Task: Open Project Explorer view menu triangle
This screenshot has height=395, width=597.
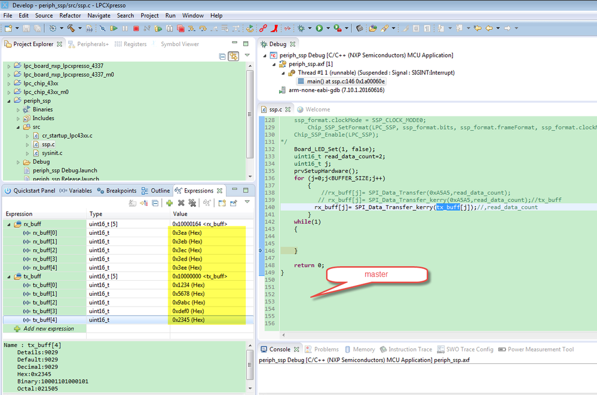Action: 247,55
